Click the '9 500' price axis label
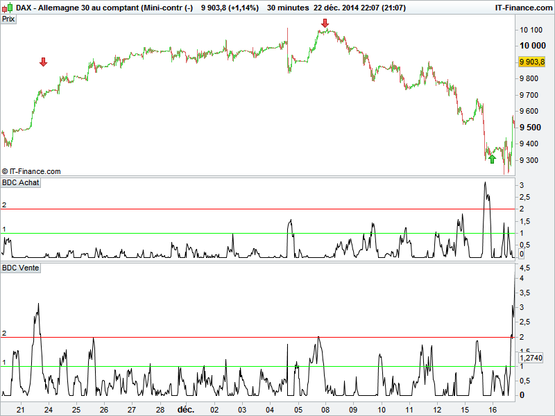 coord(530,128)
